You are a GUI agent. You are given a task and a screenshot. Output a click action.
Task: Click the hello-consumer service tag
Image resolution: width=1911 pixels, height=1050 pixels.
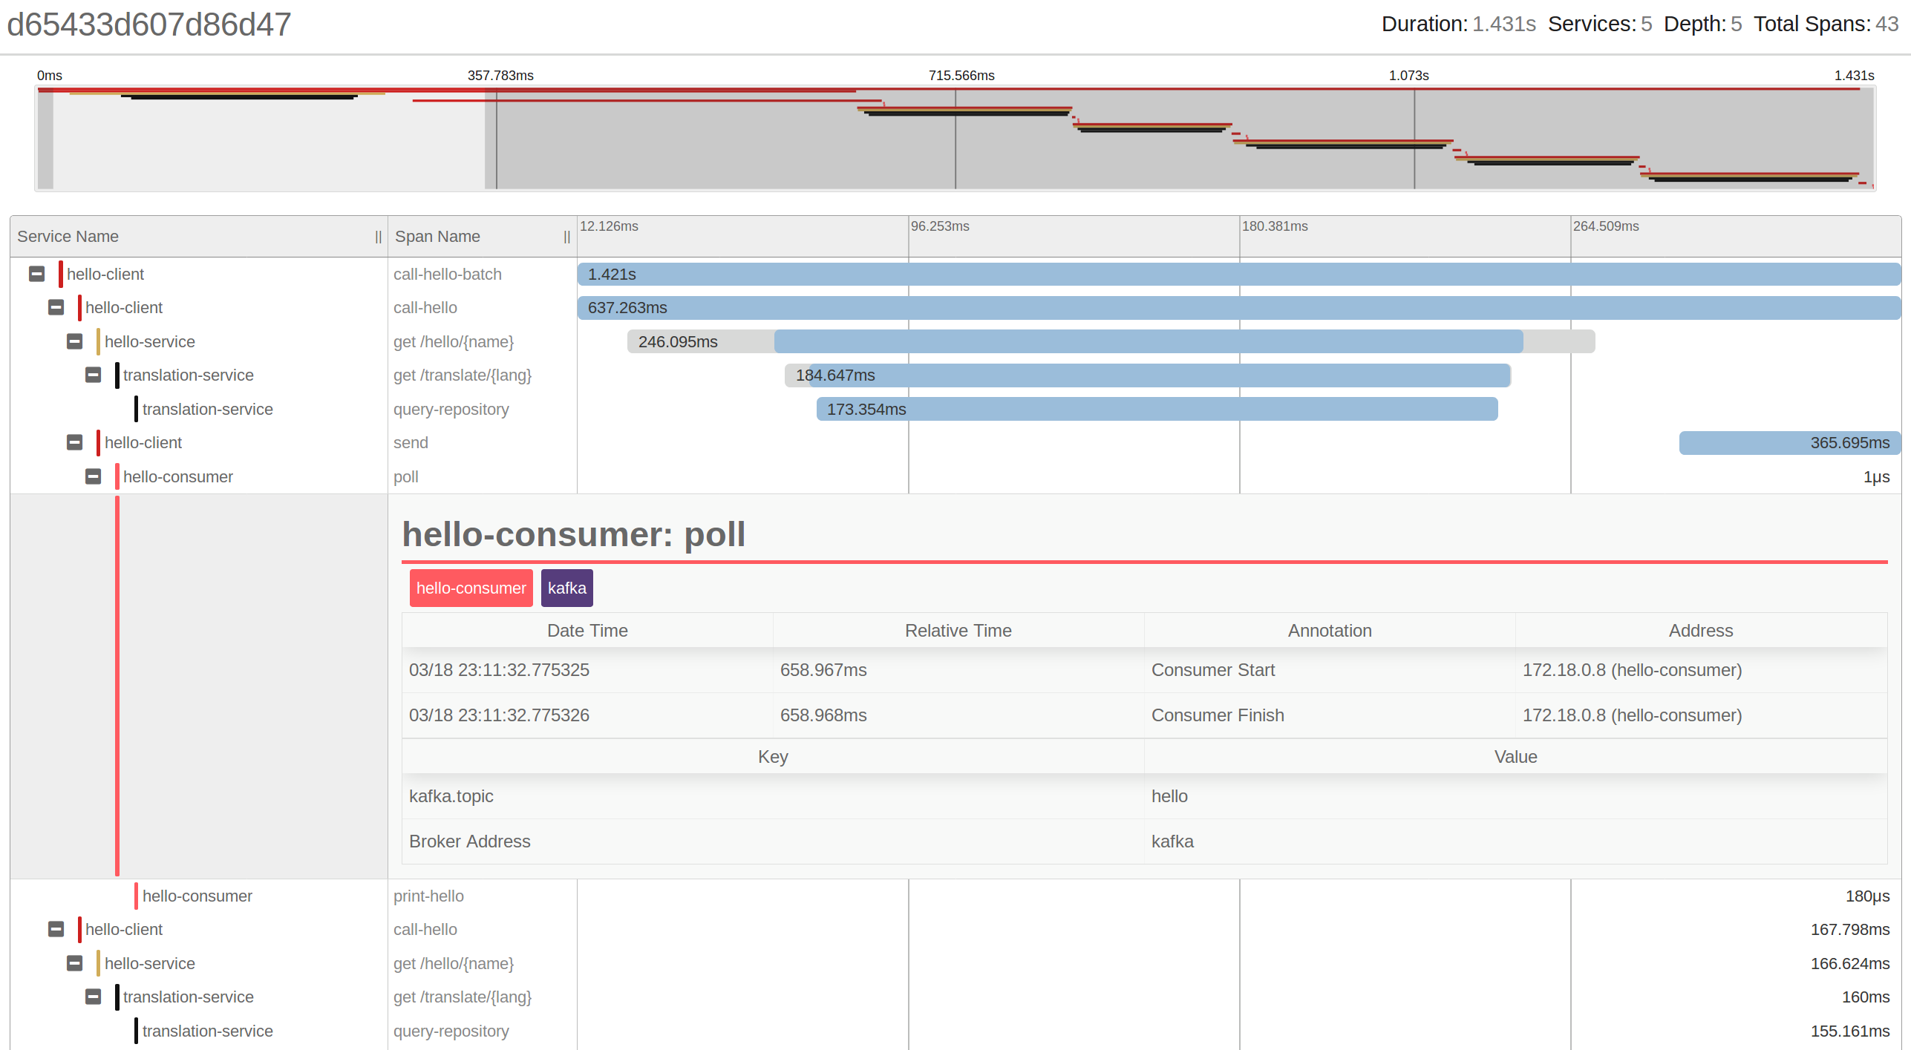[471, 588]
